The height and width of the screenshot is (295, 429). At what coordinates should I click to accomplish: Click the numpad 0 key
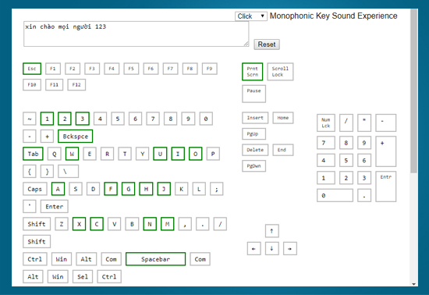tap(335, 195)
